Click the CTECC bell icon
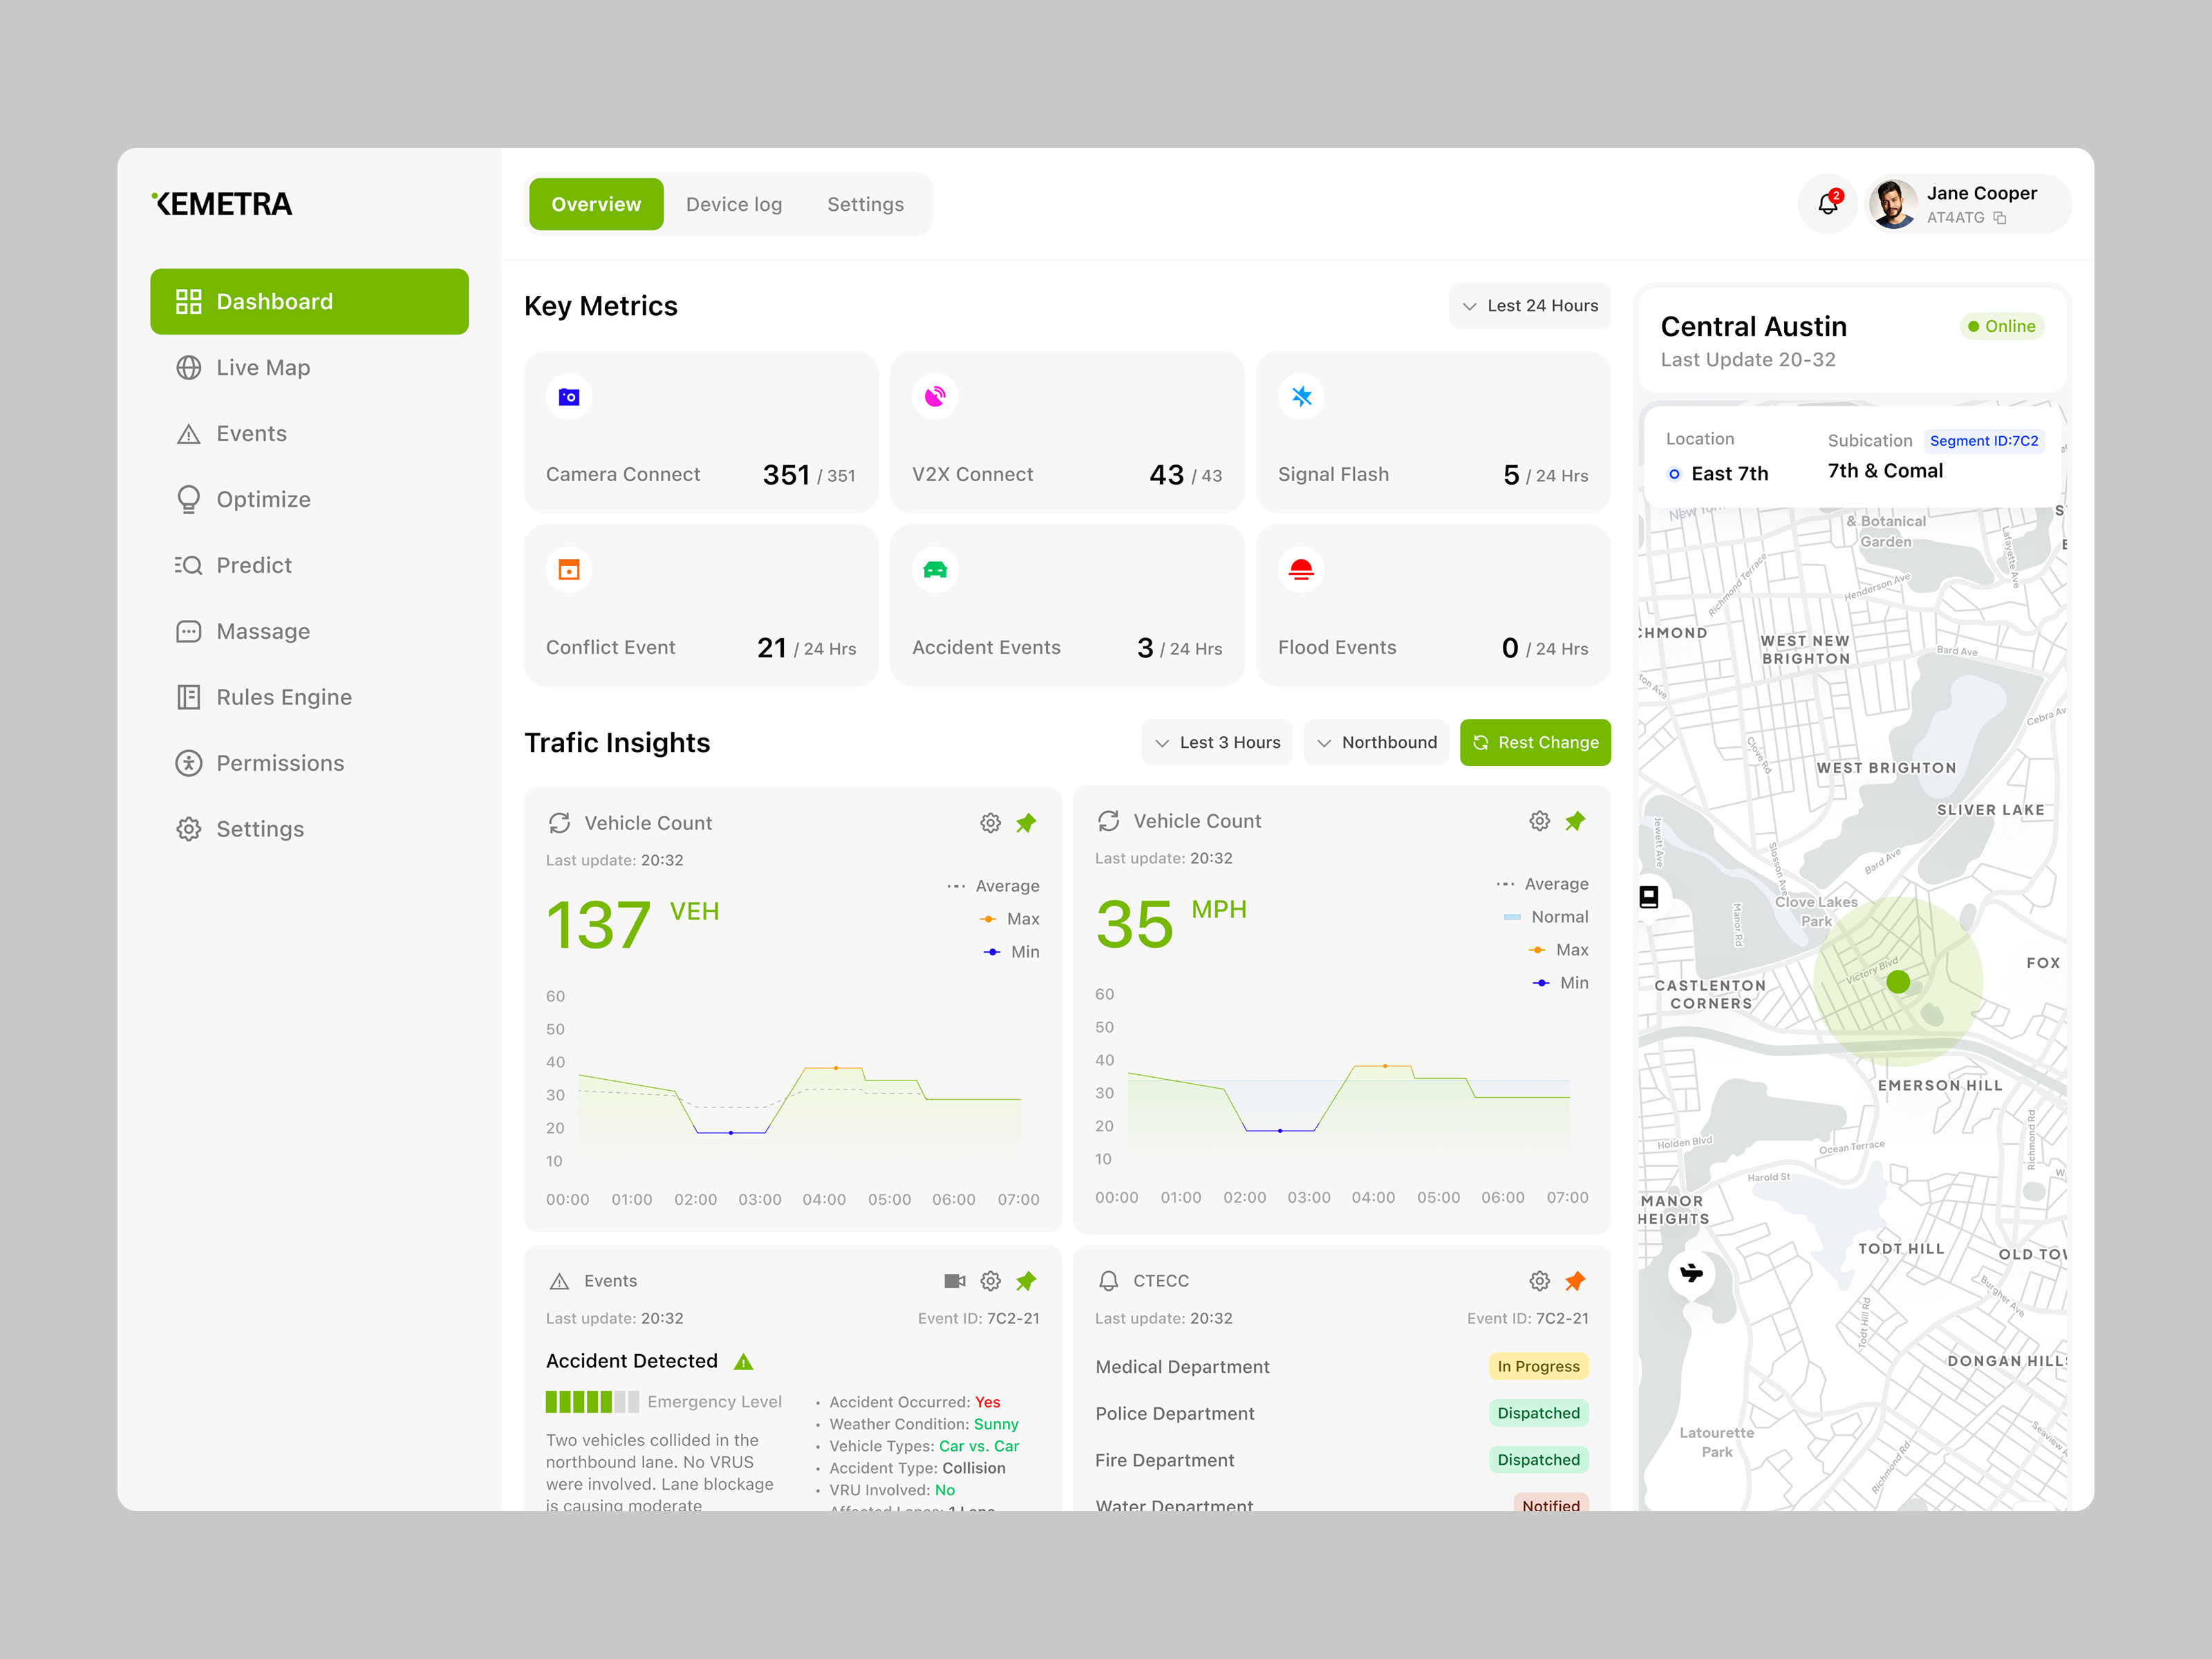2212x1659 pixels. pyautogui.click(x=1108, y=1281)
